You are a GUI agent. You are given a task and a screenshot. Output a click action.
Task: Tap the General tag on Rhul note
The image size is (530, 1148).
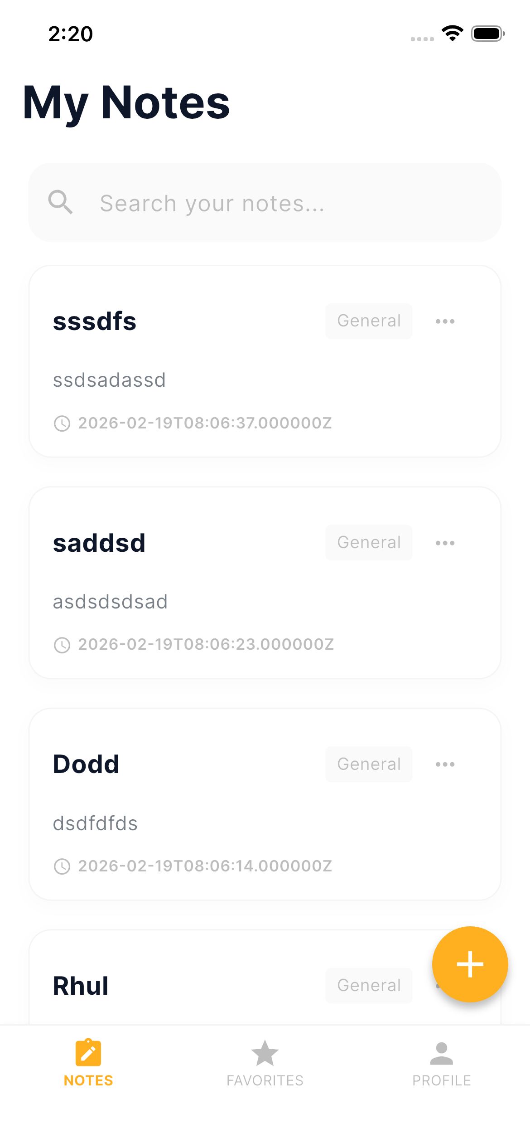click(x=369, y=985)
